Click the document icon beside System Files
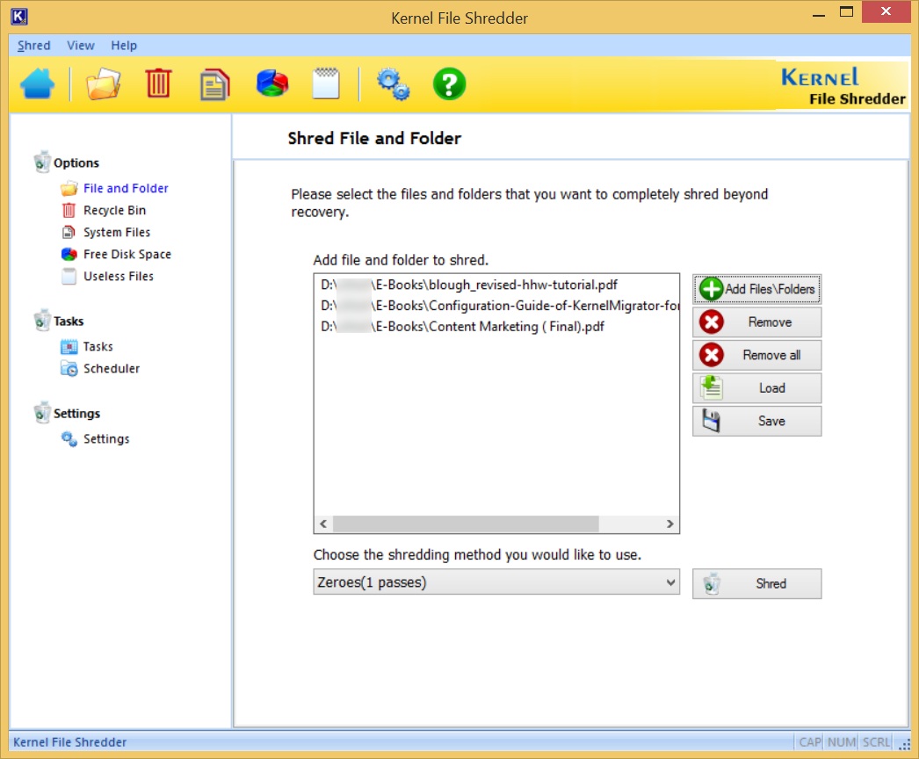Screen dimensions: 919x759 point(69,232)
